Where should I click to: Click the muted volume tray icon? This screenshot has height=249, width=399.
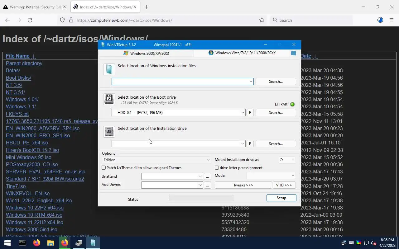tap(374, 243)
